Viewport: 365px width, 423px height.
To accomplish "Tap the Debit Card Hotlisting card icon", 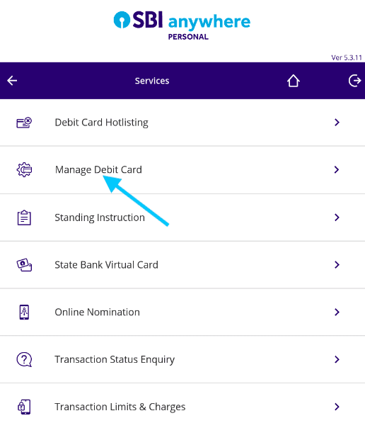I will click(x=24, y=123).
